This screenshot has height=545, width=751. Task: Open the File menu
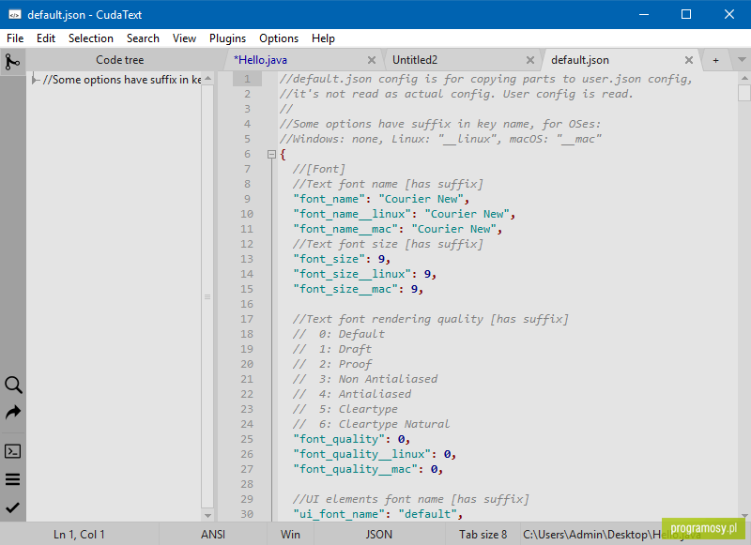coord(15,38)
